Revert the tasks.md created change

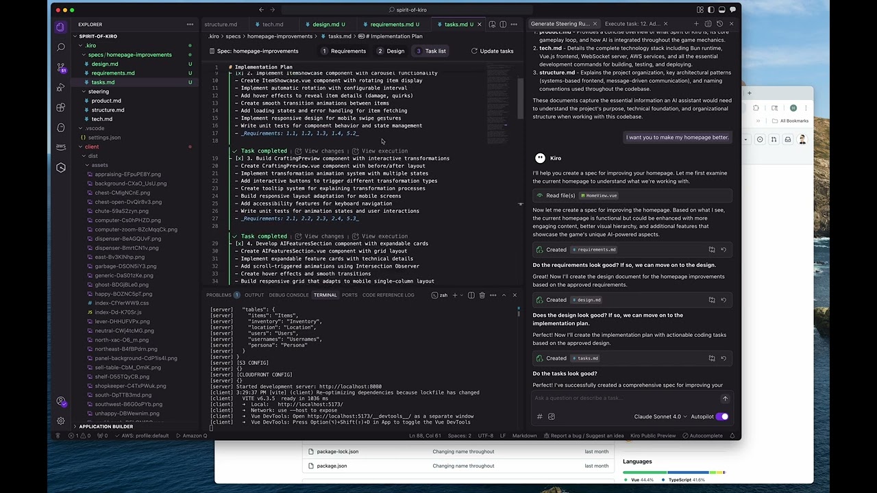(x=724, y=358)
